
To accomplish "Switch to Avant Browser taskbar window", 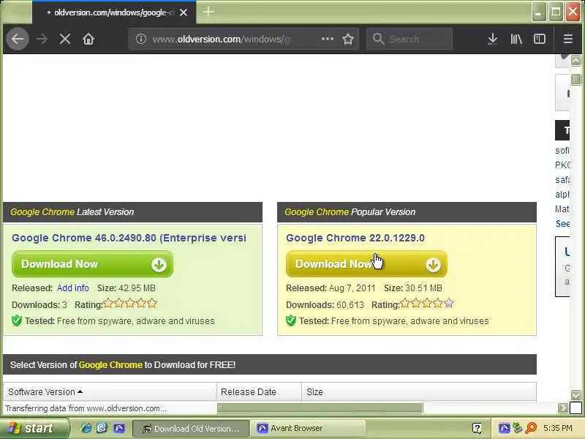I will (308, 428).
